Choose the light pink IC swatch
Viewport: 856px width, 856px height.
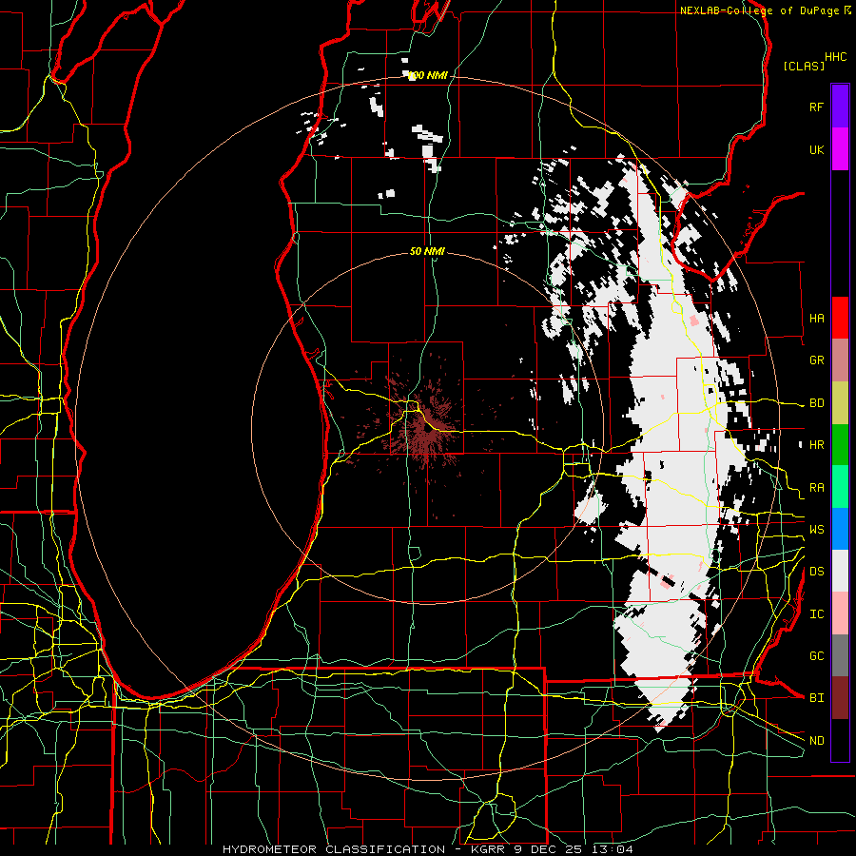840,613
